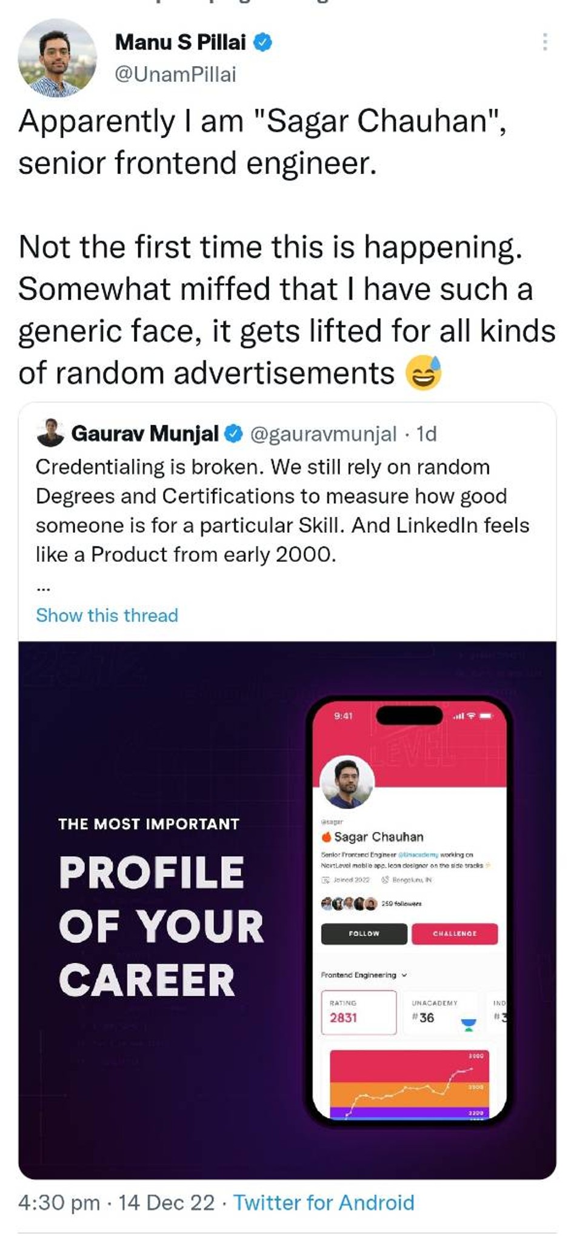Open the three-dot tweet options menu
The image size is (574, 1241).
click(545, 41)
